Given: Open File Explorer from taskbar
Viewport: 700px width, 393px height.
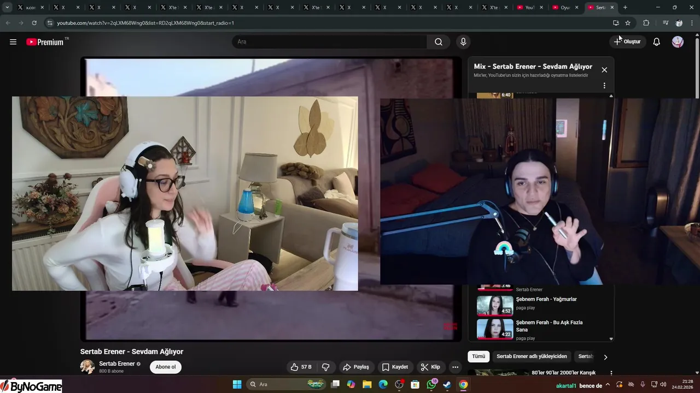Looking at the screenshot, I should [x=367, y=384].
